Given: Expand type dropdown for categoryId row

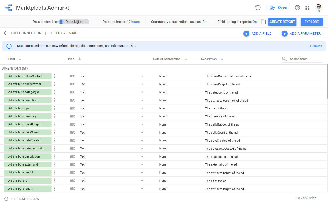Looking at the screenshot, I should 142,92.
